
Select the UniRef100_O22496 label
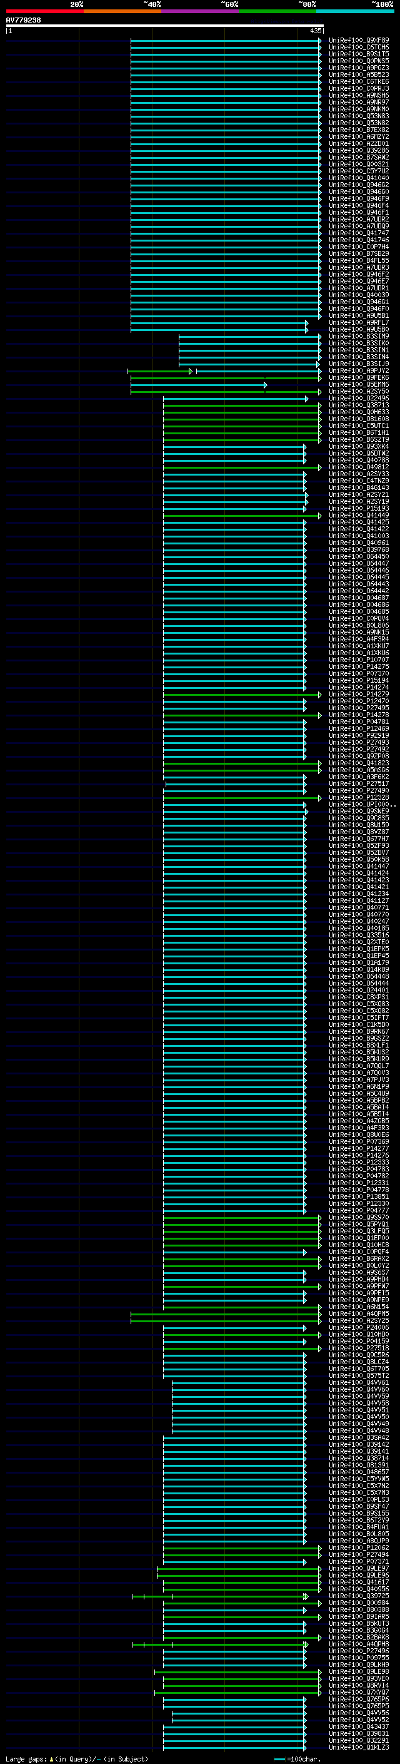click(x=358, y=399)
